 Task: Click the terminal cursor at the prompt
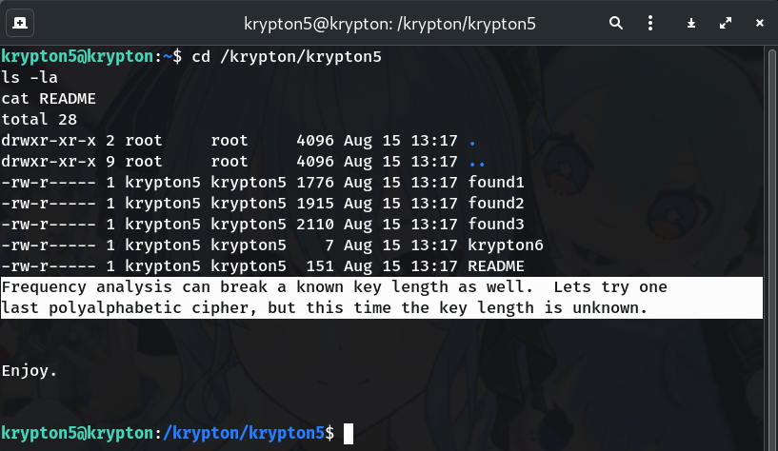click(x=349, y=433)
